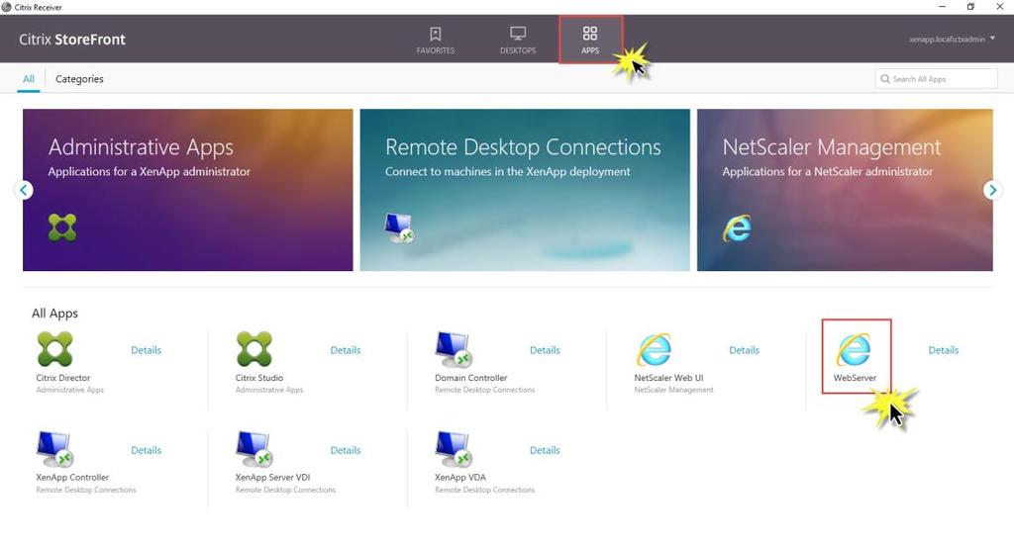Launch the Domain Controller app icon
Screen dimensions: 1014x545
click(454, 349)
